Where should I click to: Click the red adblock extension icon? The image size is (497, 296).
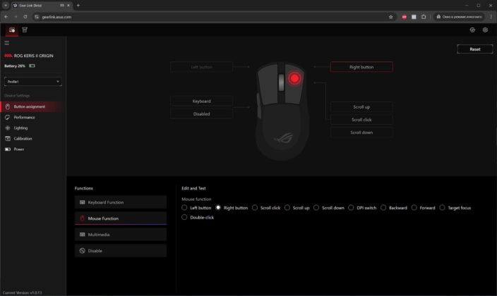pyautogui.click(x=404, y=17)
